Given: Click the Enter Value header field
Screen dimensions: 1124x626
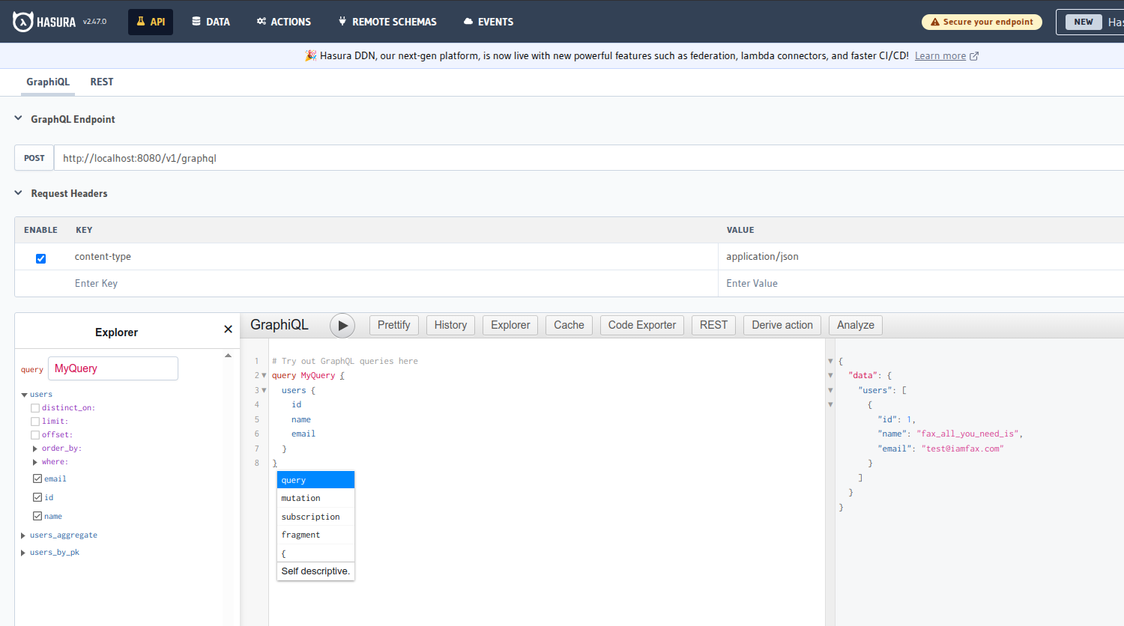Looking at the screenshot, I should coord(922,283).
